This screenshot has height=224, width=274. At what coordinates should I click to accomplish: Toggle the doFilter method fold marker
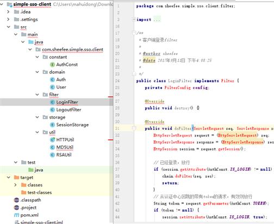[x=134, y=128]
